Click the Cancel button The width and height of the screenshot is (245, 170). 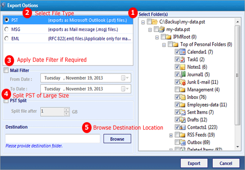pos(226,163)
